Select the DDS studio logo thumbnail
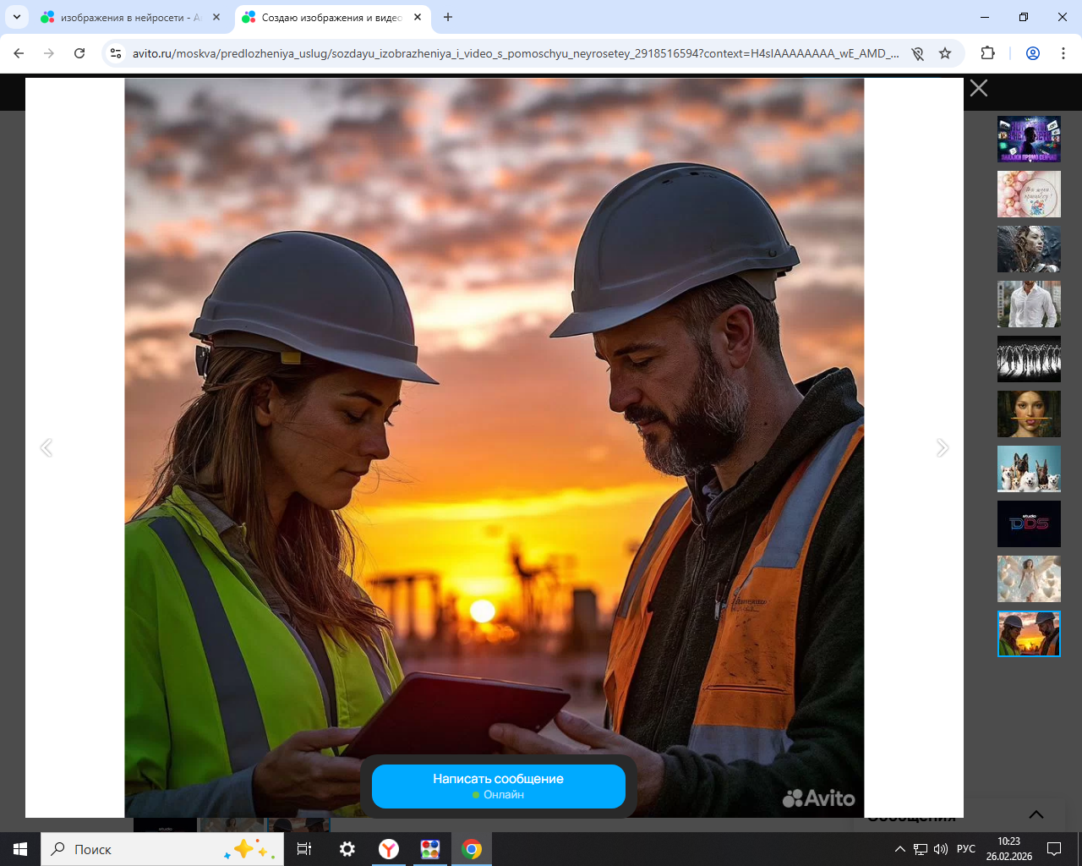Image resolution: width=1082 pixels, height=866 pixels. [x=1029, y=523]
